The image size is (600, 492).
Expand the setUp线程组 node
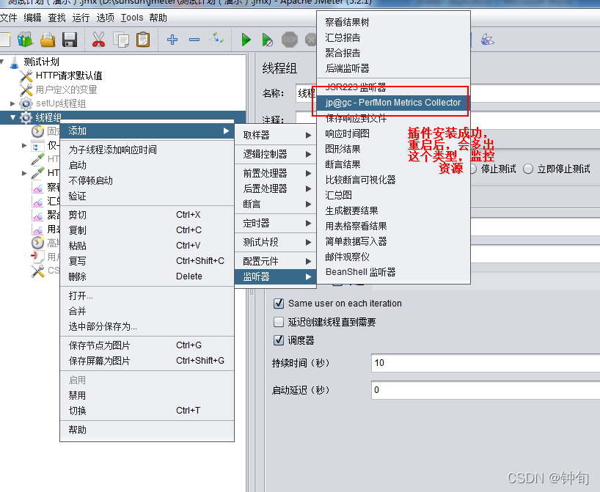[12, 103]
